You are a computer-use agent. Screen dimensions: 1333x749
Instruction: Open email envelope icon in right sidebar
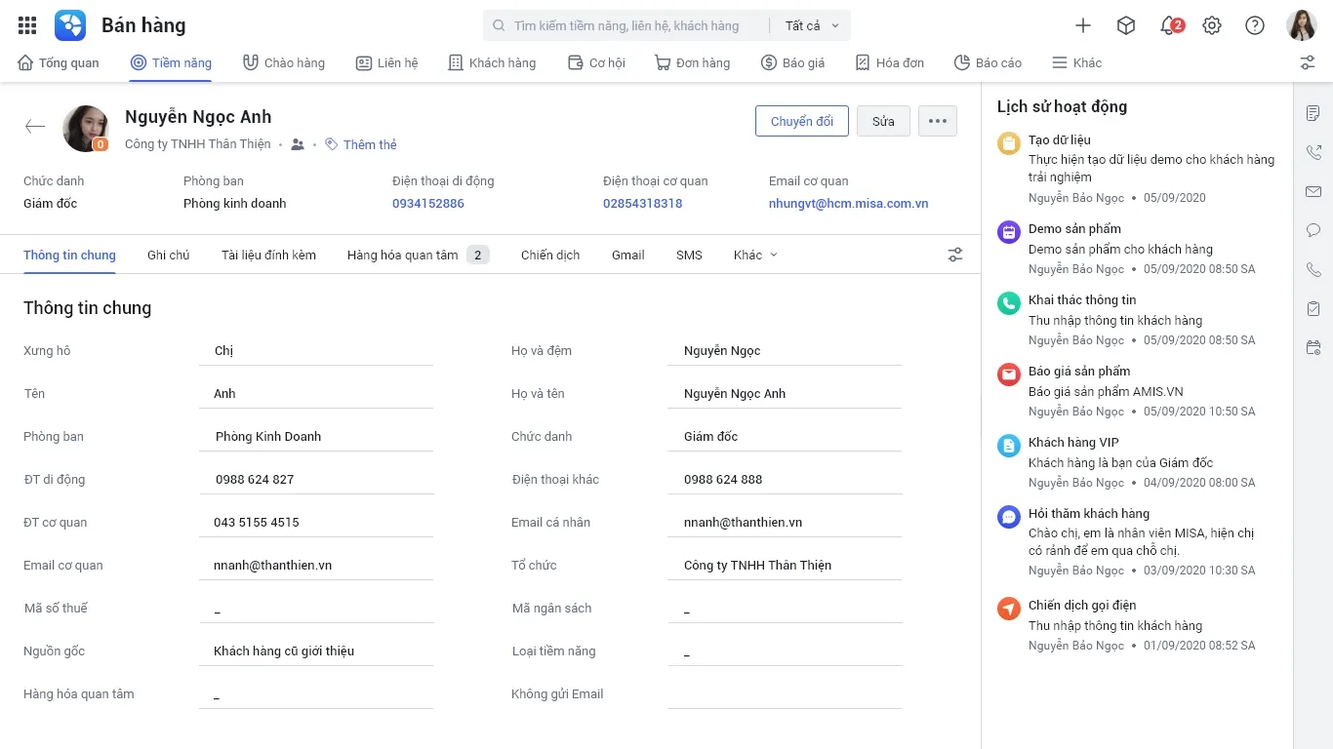pyautogui.click(x=1313, y=191)
